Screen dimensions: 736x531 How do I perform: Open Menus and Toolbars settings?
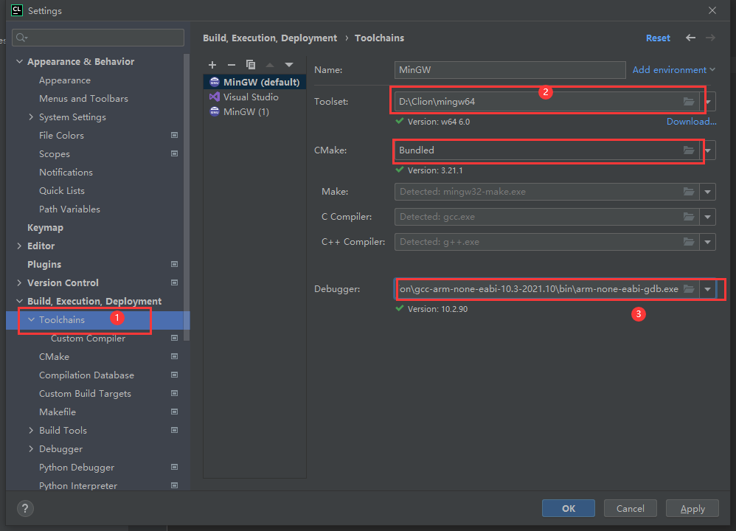83,99
